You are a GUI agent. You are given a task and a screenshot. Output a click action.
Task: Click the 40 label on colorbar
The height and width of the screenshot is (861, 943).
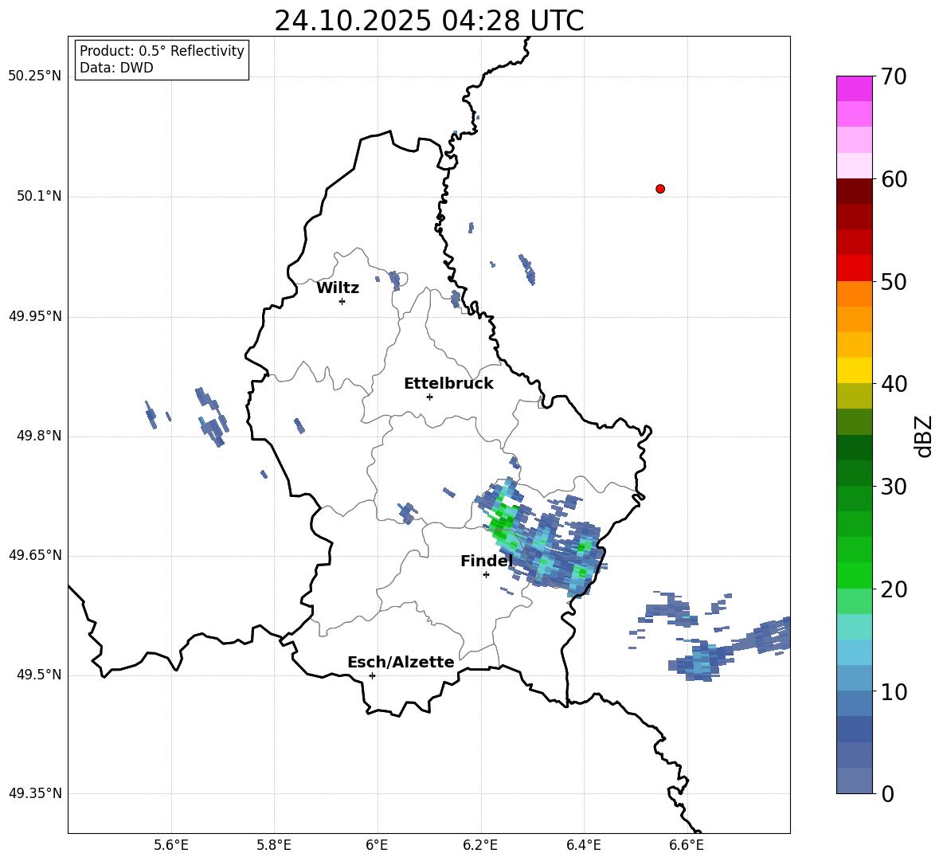tap(893, 384)
